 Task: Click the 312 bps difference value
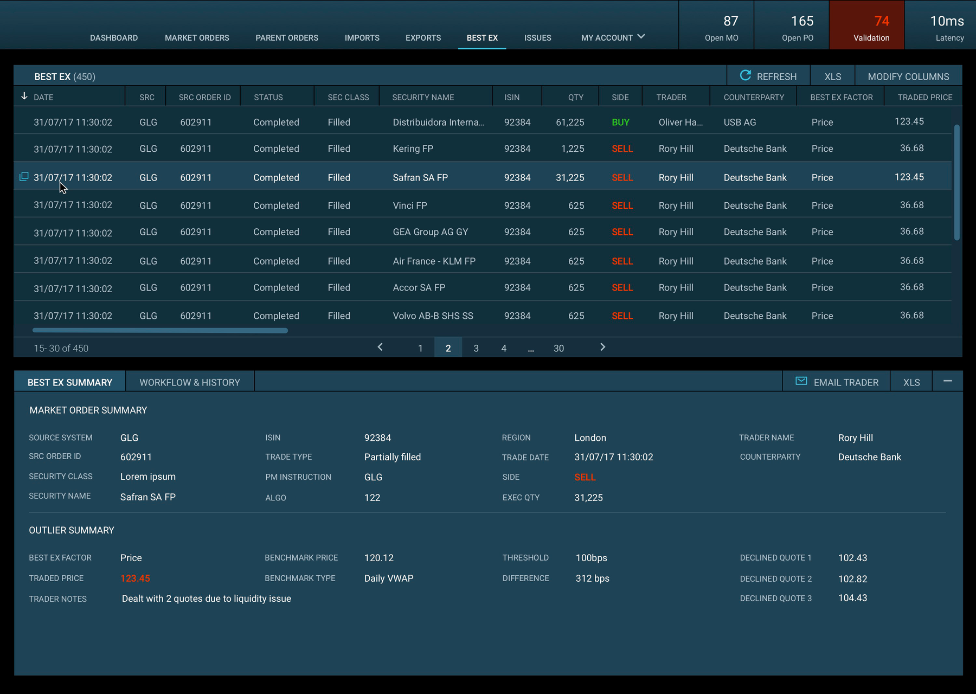(x=593, y=579)
